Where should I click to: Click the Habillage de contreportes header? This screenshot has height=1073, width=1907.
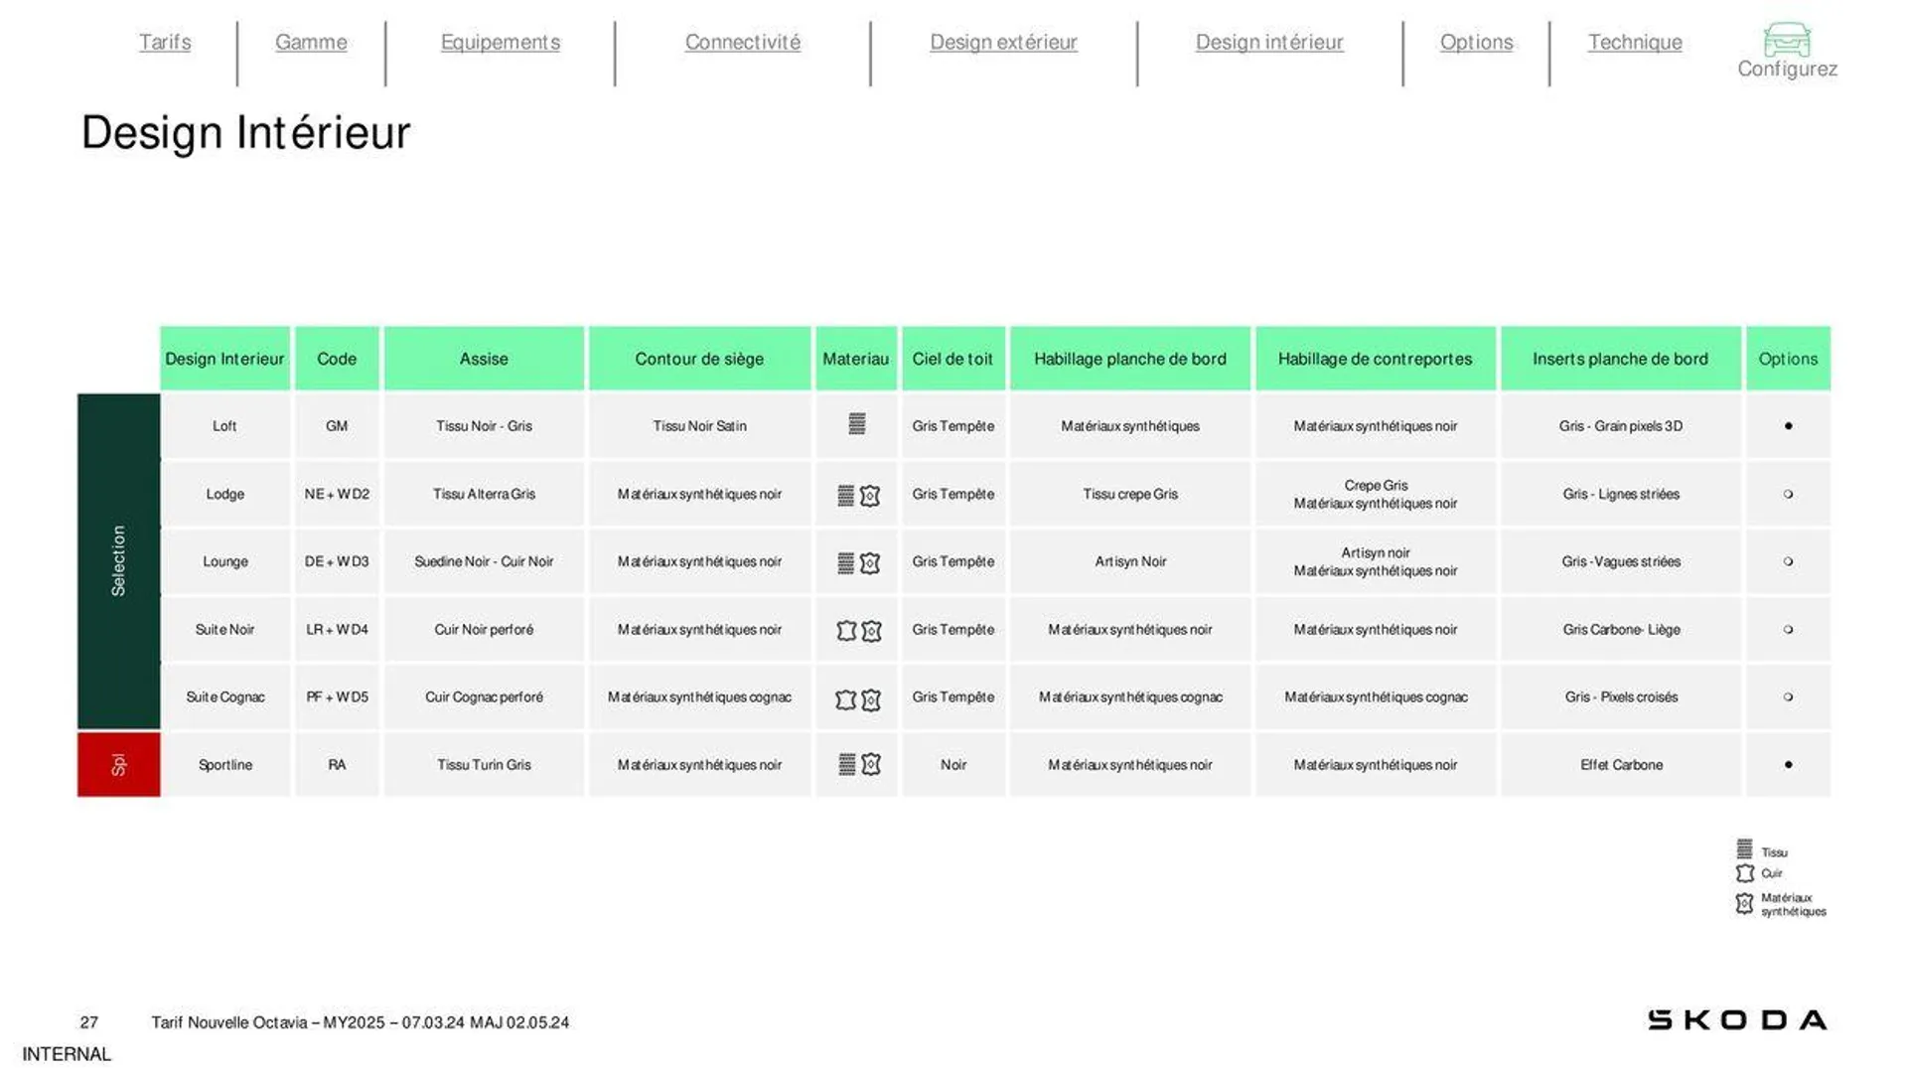click(1376, 359)
